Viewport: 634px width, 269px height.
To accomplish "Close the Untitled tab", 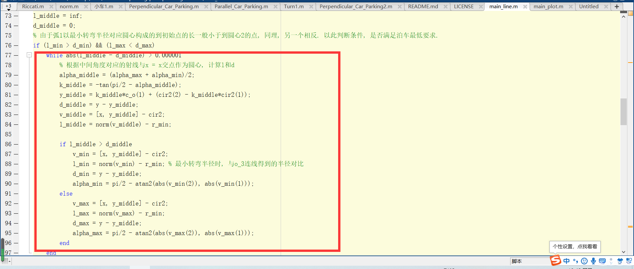I will (606, 7).
